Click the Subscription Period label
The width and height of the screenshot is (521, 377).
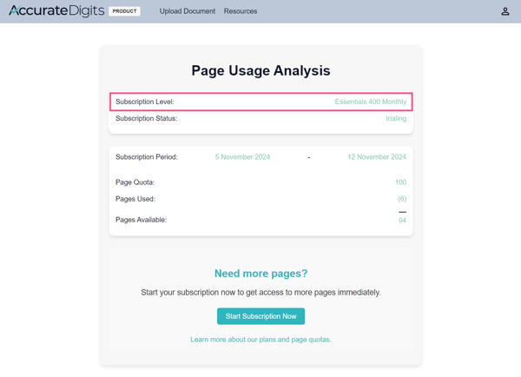(x=147, y=157)
